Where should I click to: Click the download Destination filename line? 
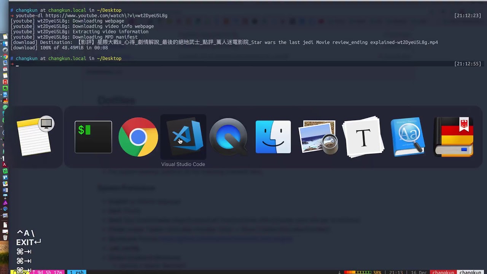(x=224, y=42)
